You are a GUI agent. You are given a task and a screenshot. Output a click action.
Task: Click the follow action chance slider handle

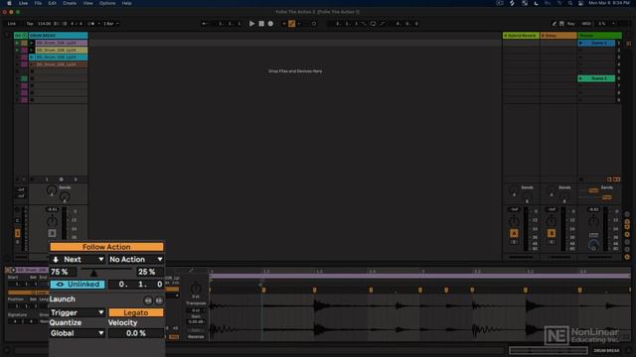pos(93,273)
